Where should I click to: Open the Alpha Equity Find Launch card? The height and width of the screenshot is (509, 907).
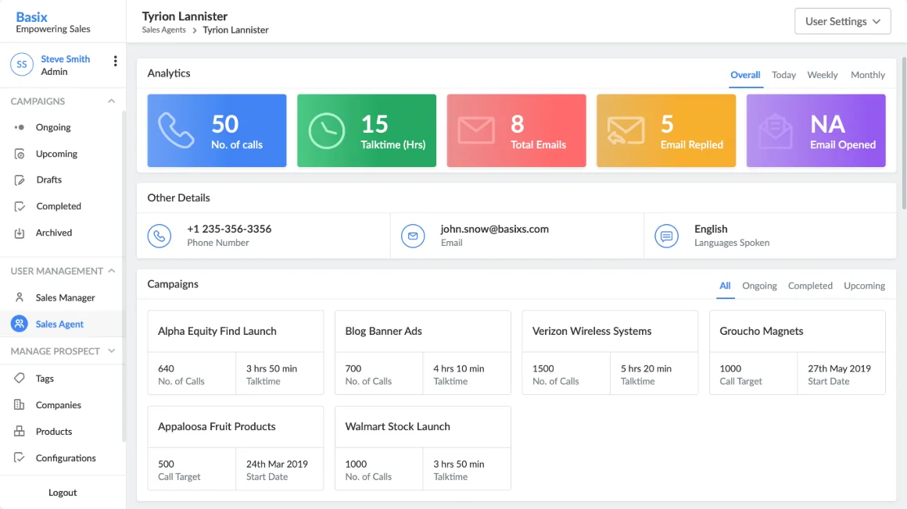tap(235, 352)
